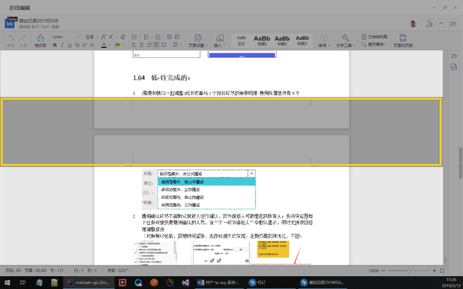Open the 插入 insert menu
The width and height of the screenshot is (463, 289).
coord(220,41)
